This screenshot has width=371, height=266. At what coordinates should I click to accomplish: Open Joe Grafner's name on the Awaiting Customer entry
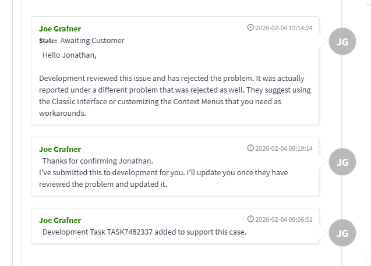point(60,29)
